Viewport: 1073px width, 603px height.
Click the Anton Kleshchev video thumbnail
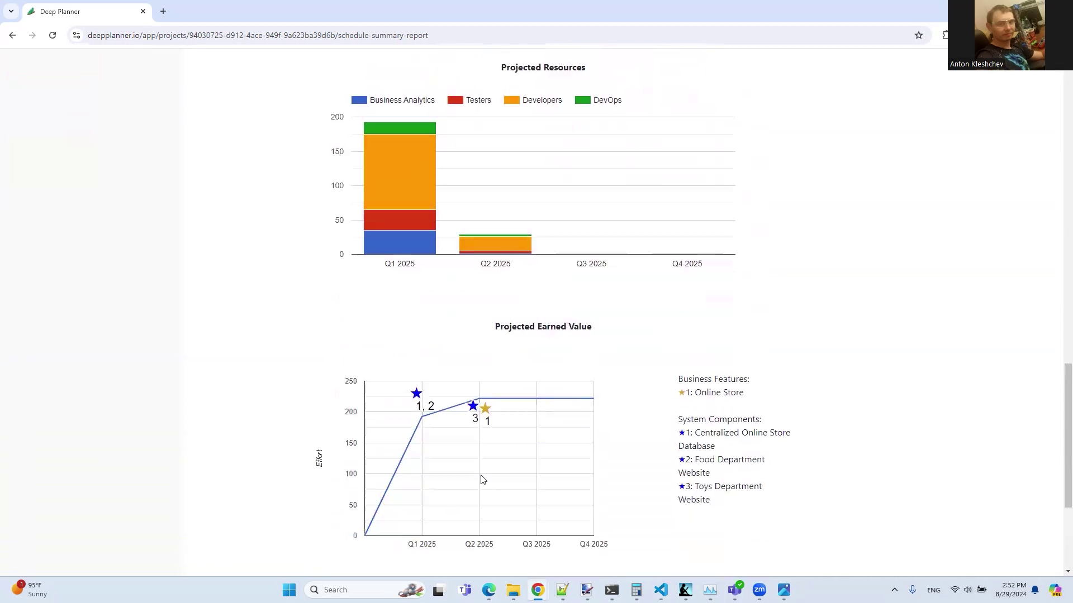coord(1010,35)
